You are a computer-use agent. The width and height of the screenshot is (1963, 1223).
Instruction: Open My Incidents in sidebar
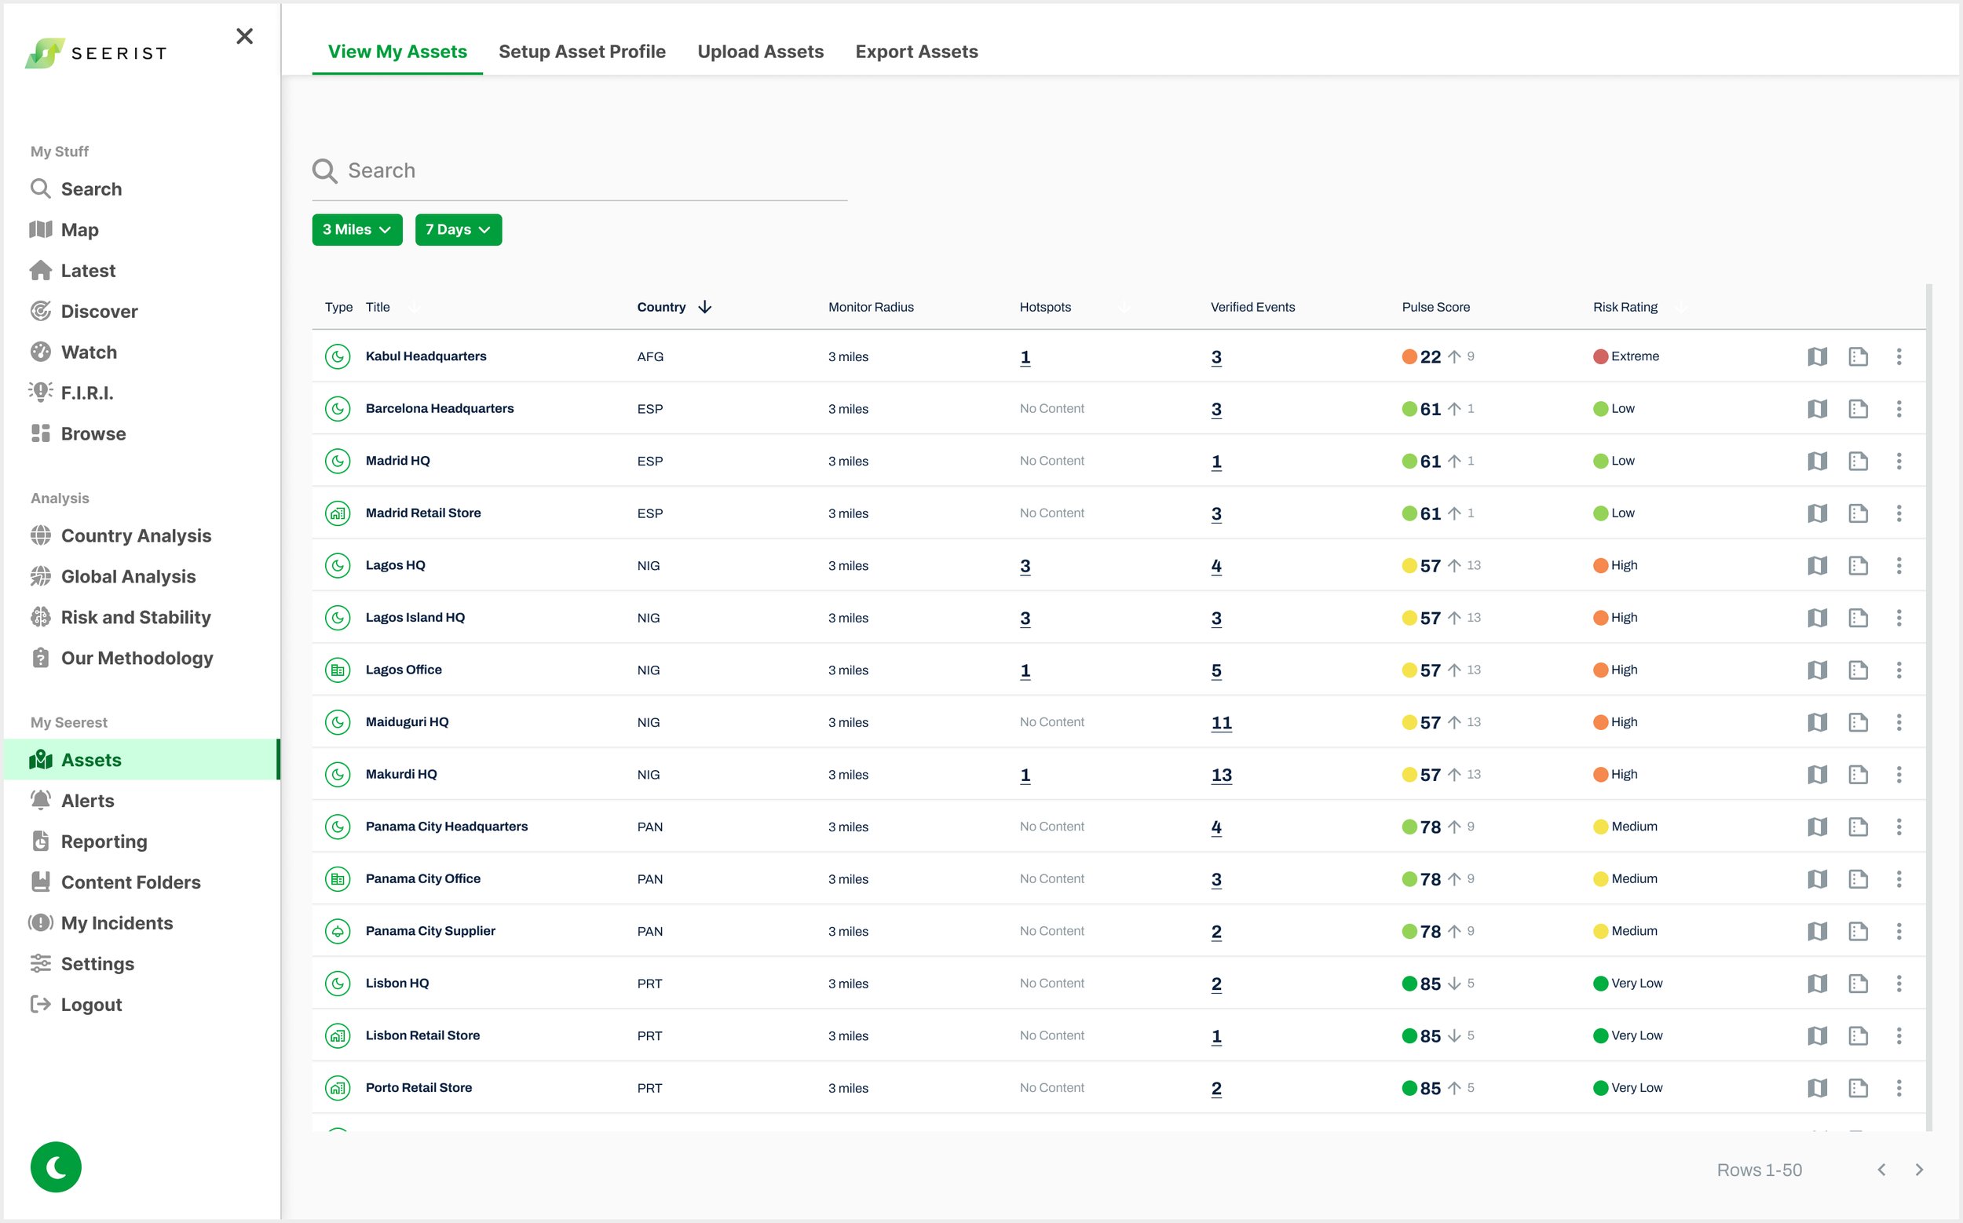116,923
